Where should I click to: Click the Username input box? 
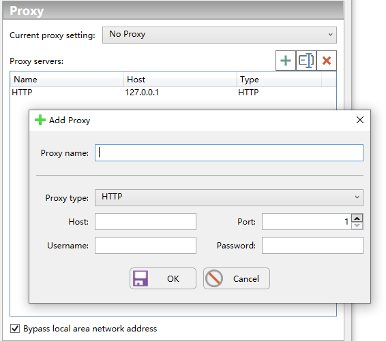[x=145, y=246]
